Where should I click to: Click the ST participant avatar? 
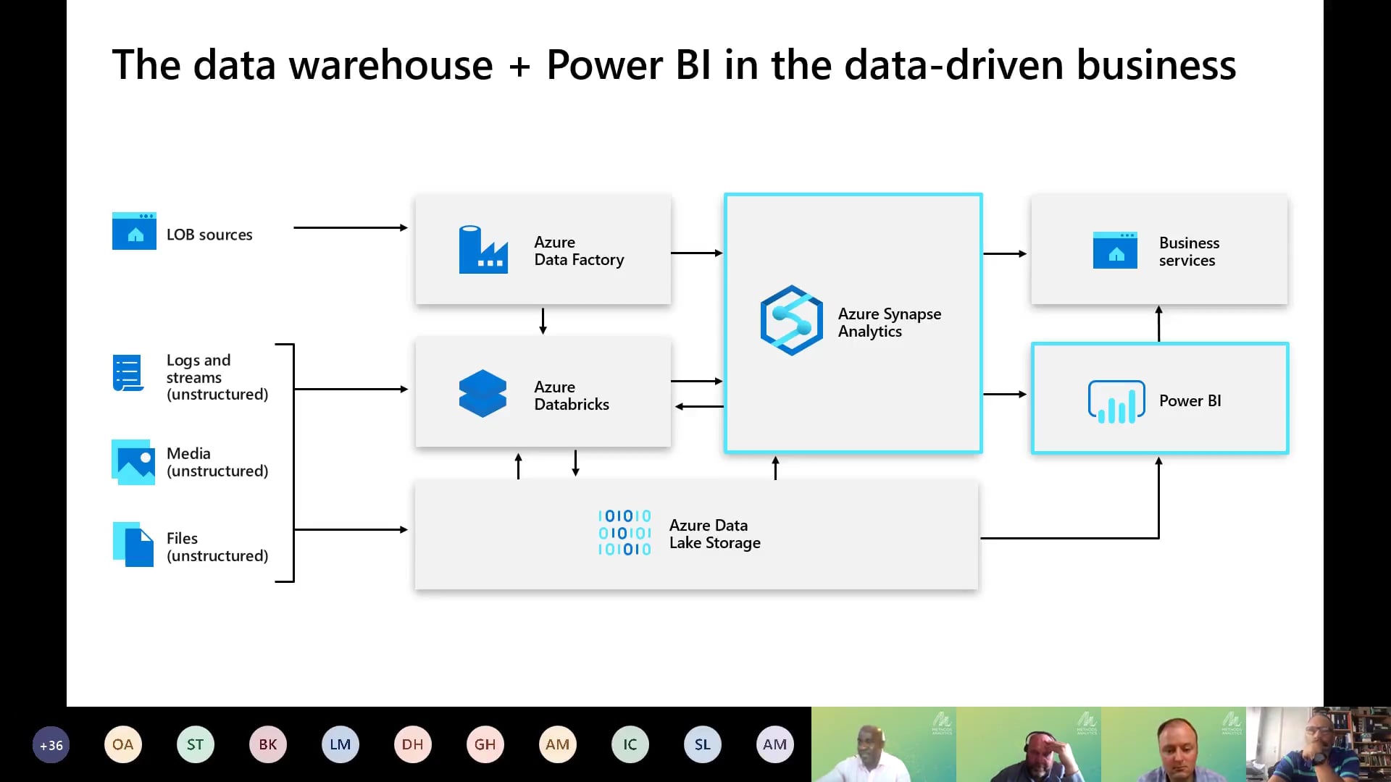195,744
